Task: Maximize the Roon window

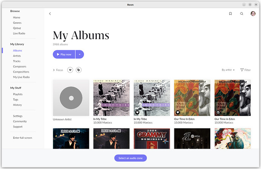Action: point(250,5)
